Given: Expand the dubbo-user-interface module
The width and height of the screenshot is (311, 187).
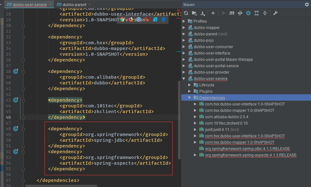Looking at the screenshot, I should 184,53.
